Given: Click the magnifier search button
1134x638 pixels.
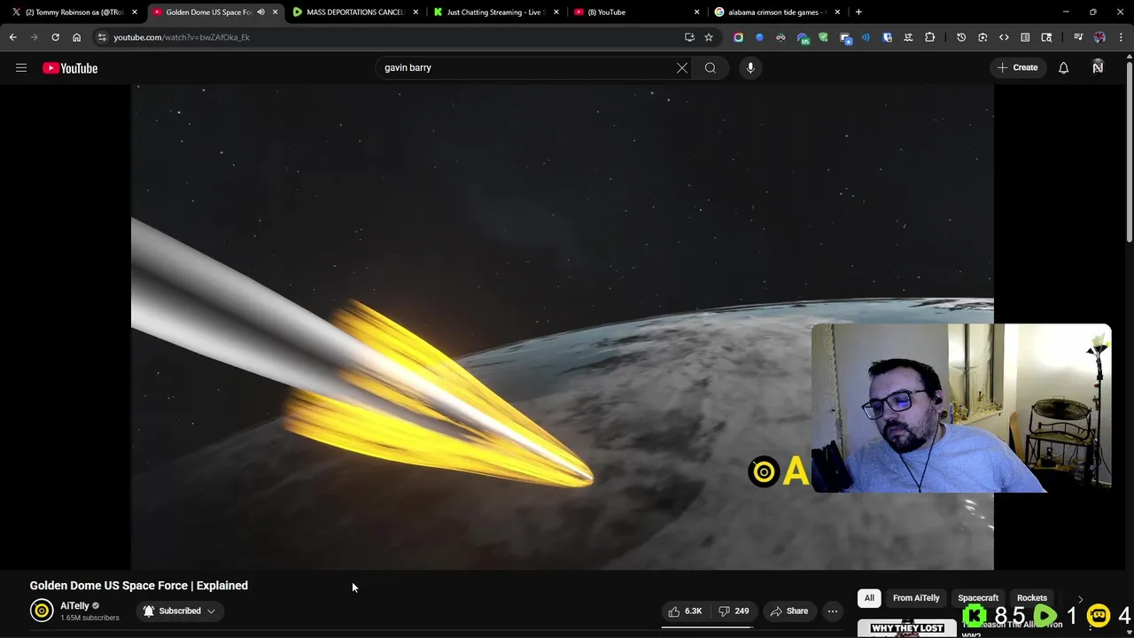Looking at the screenshot, I should tap(711, 67).
